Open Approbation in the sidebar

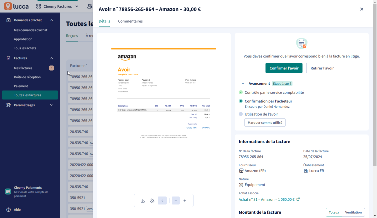click(23, 39)
